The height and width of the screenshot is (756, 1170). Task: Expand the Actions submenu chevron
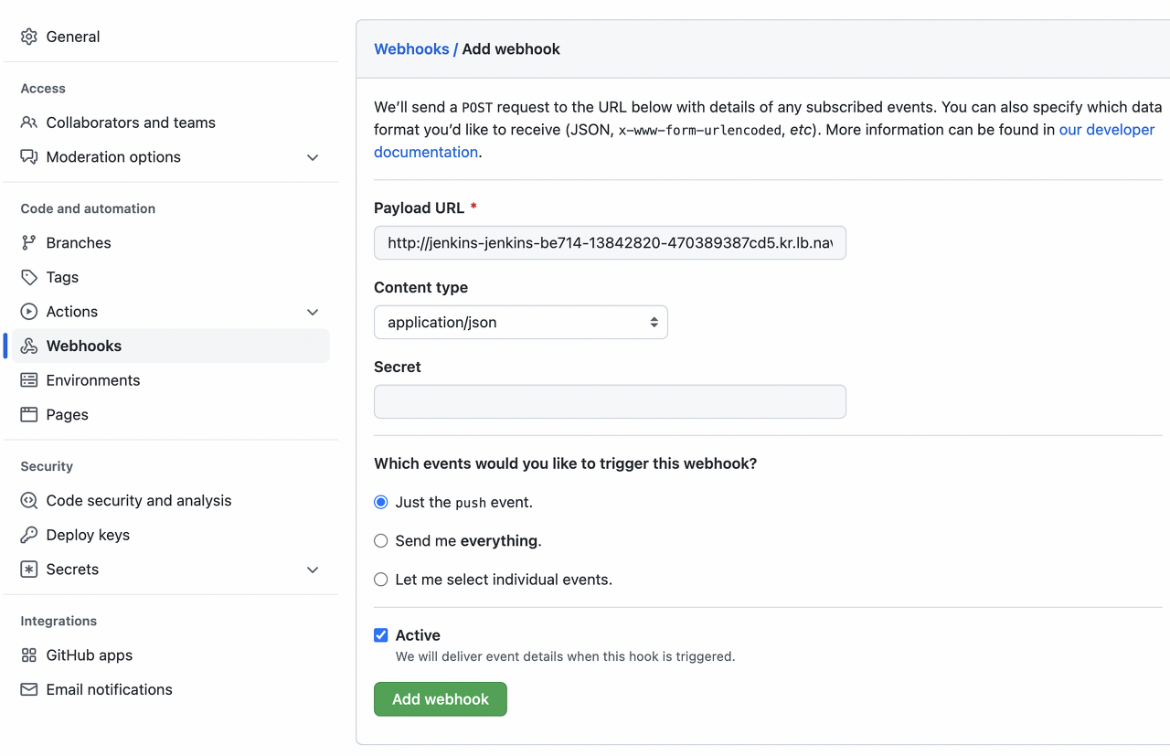pyautogui.click(x=313, y=312)
